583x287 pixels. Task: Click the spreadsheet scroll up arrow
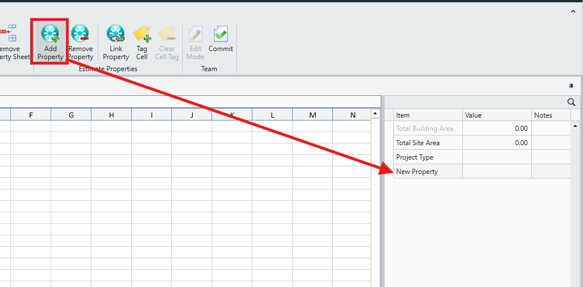tap(376, 115)
